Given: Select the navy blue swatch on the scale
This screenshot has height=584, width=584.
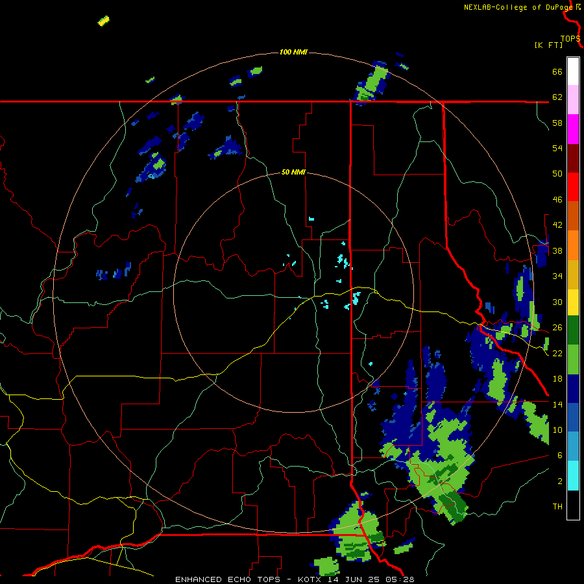Looking at the screenshot, I should coord(573,389).
